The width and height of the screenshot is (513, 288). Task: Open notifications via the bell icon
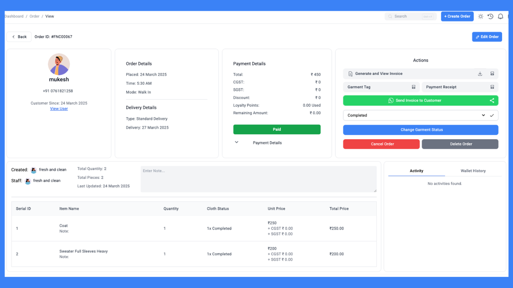[x=500, y=16]
